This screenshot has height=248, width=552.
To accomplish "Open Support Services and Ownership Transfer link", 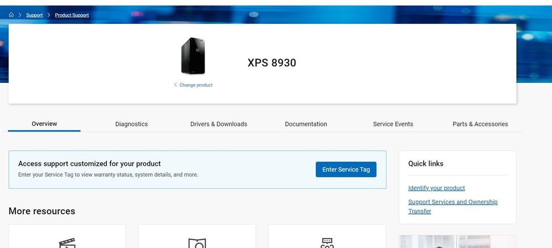I will (x=453, y=207).
